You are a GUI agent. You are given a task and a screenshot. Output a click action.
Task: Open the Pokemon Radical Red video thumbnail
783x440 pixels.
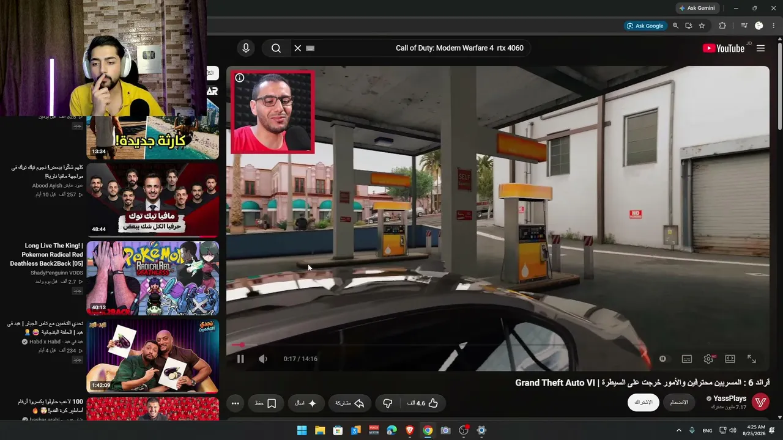(x=152, y=278)
